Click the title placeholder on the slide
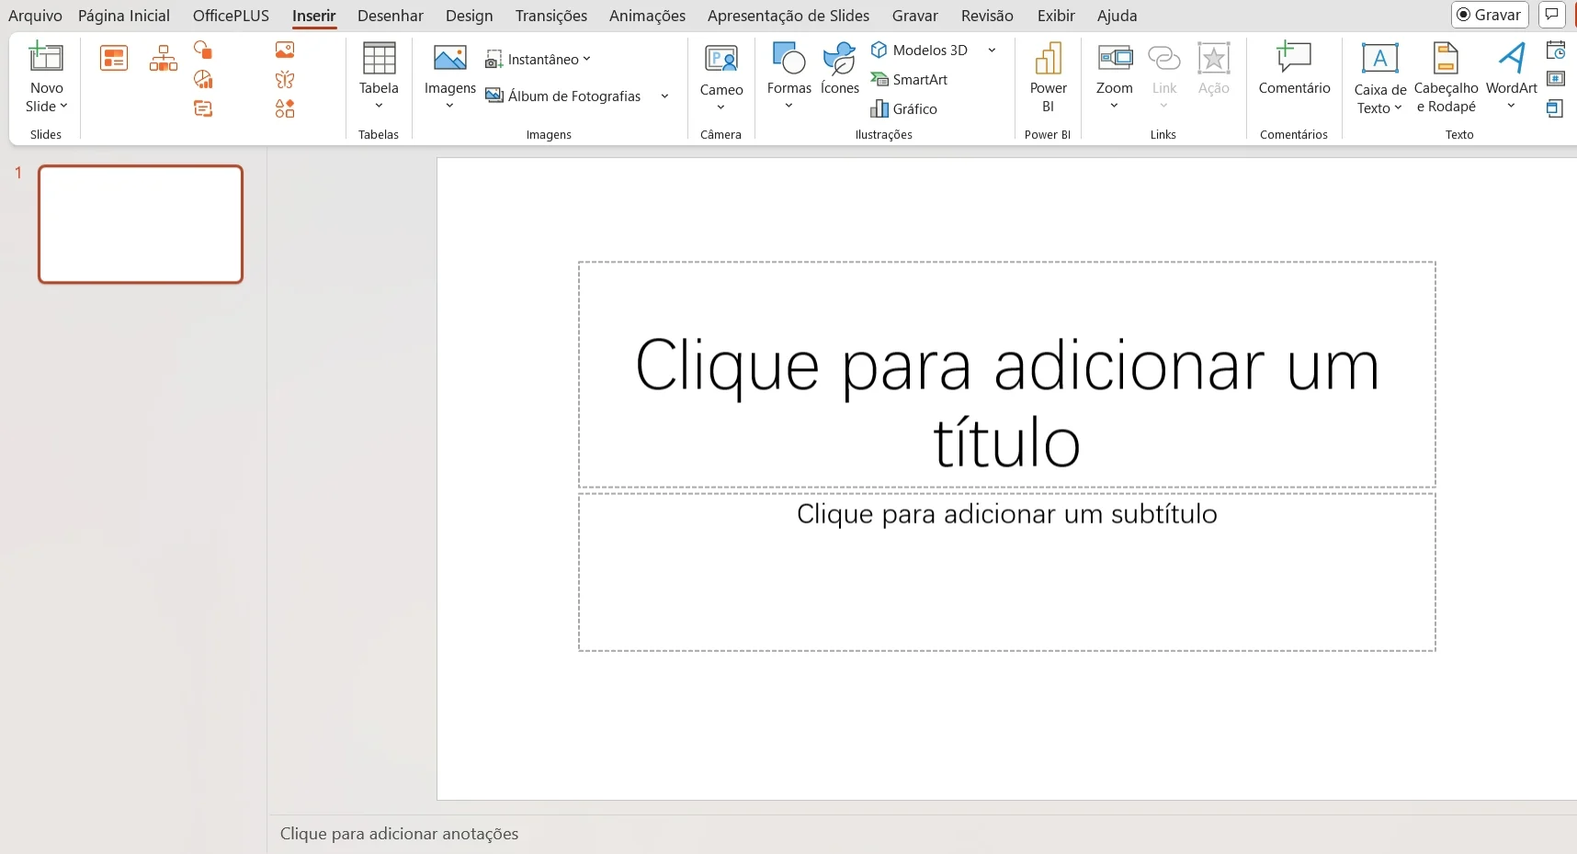1577x854 pixels. click(x=1007, y=375)
